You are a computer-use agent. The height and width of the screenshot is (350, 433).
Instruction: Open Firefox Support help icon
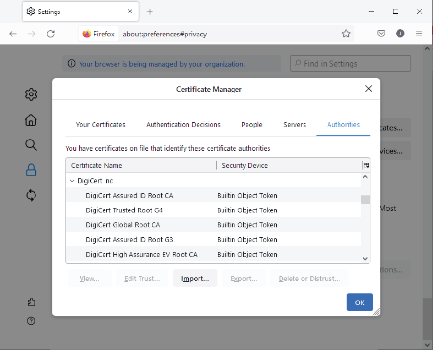31,321
